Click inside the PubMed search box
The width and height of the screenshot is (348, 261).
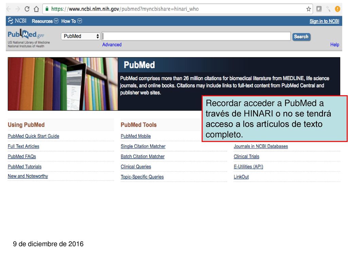[196, 36]
